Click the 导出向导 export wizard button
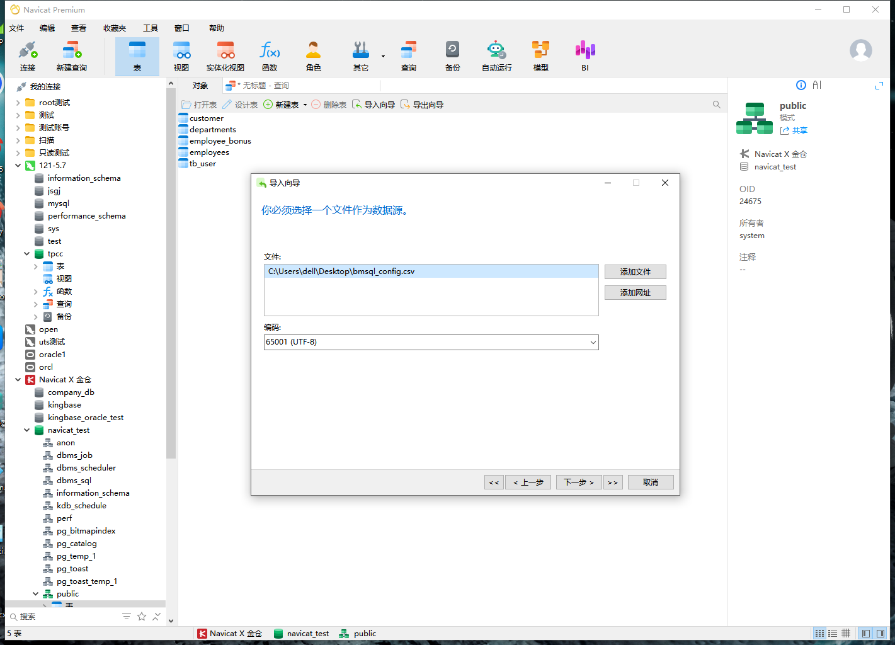Screen dimensions: 895x645 click(422, 105)
